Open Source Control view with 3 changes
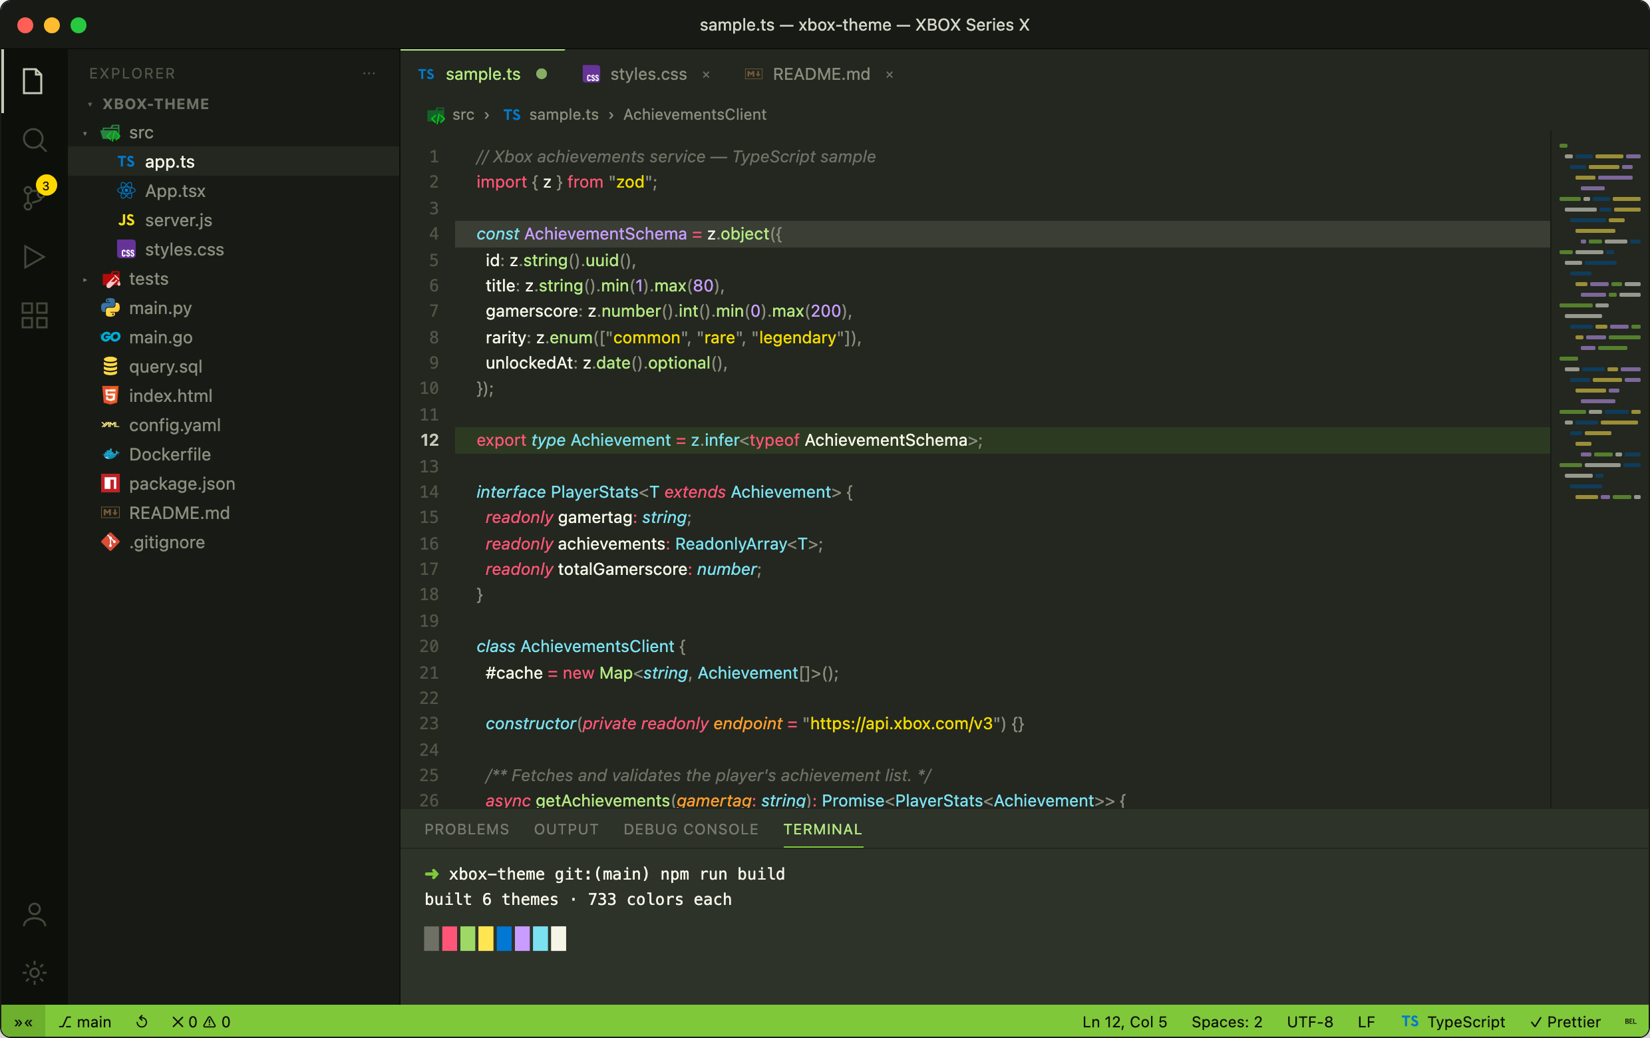 [x=33, y=198]
